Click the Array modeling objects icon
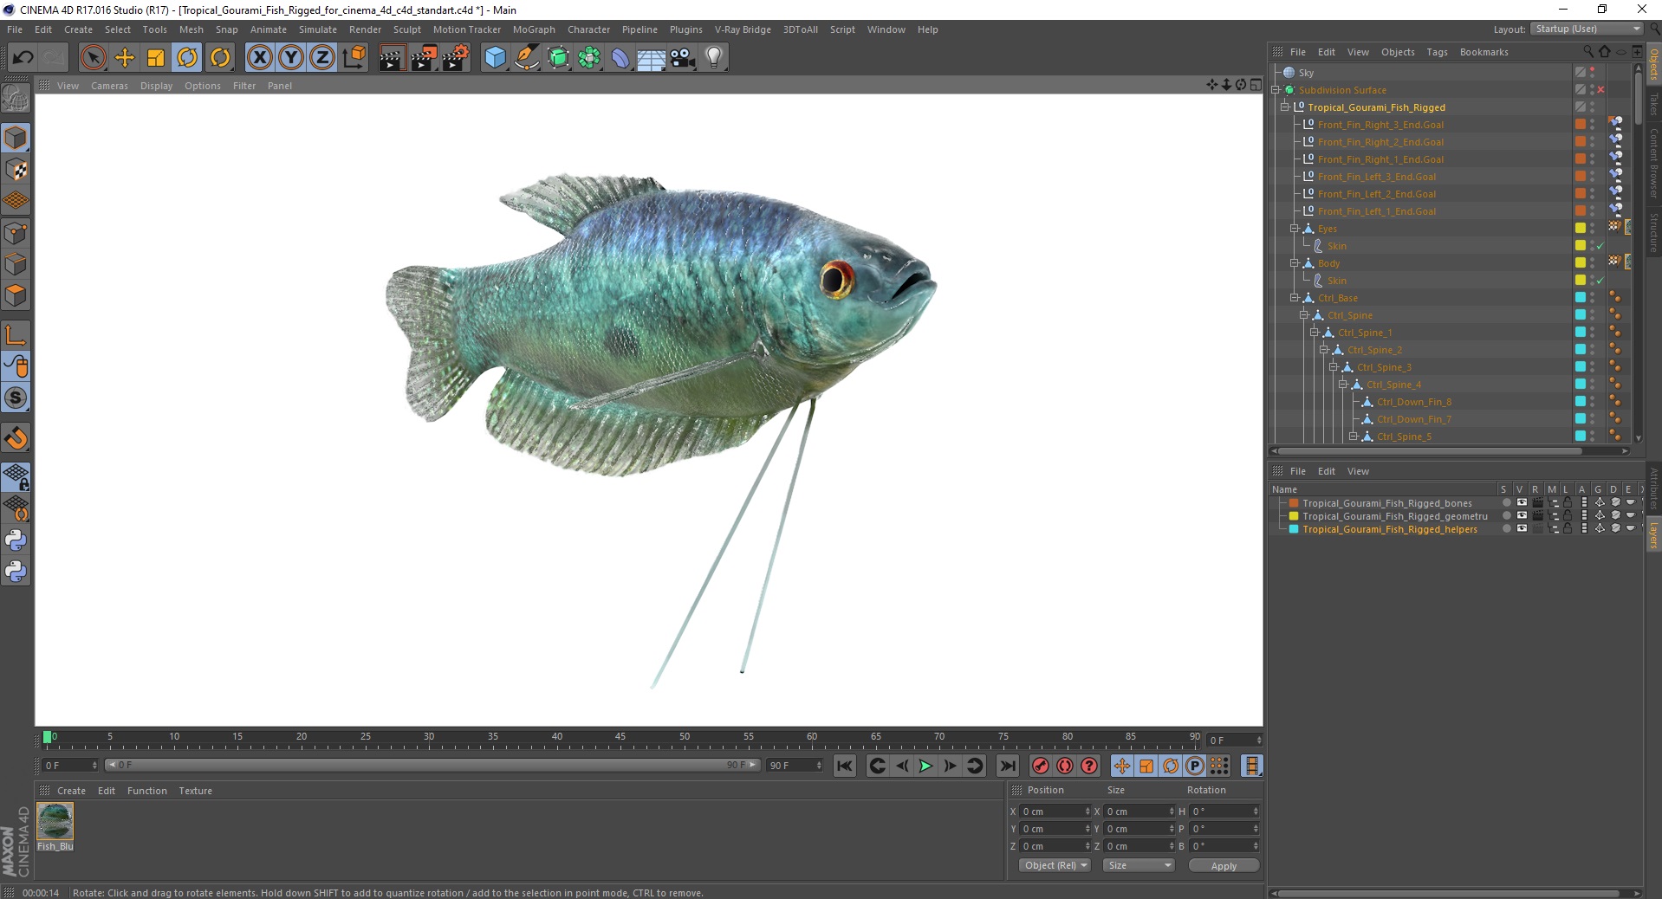Screen dimensions: 1662x899 coord(589,58)
